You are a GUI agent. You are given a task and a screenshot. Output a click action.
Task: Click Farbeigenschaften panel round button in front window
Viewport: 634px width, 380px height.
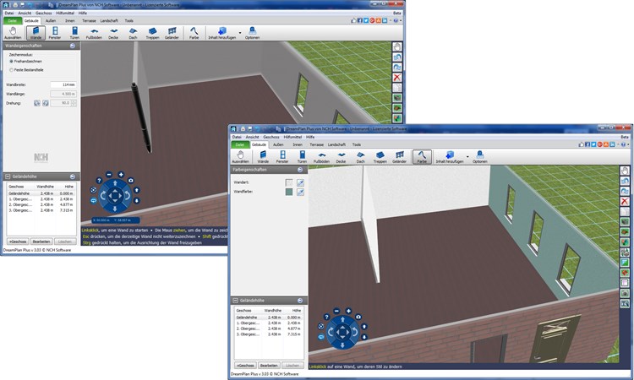300,170
